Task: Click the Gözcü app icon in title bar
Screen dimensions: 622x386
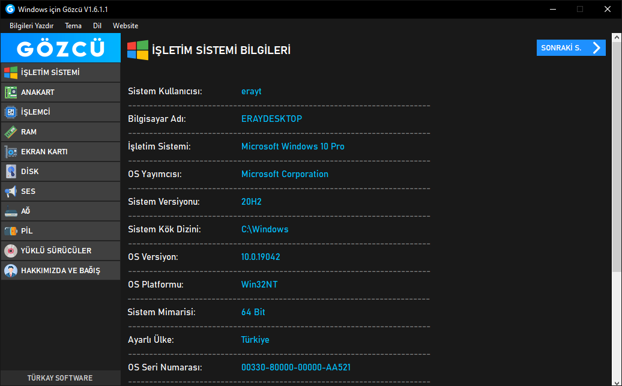Action: [10, 9]
